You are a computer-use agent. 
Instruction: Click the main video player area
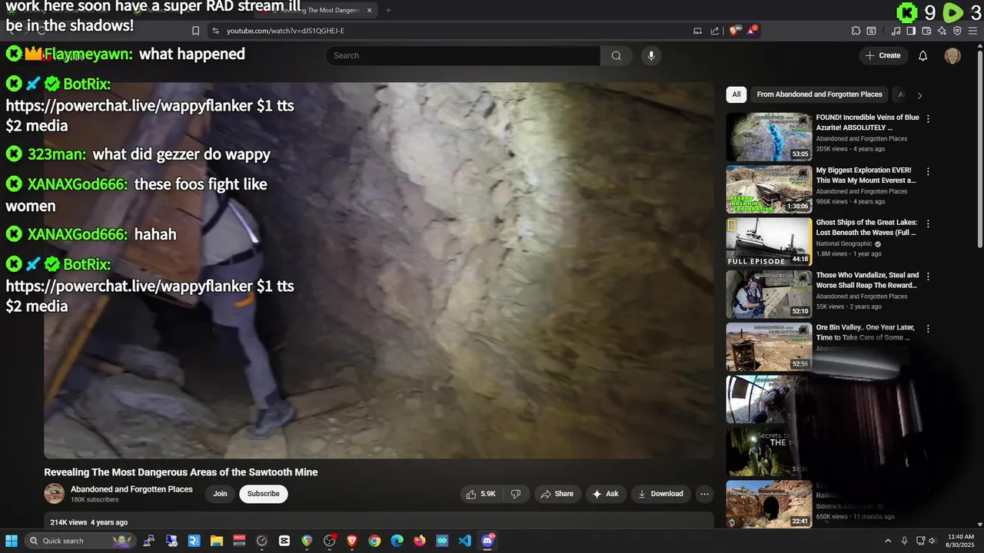pos(379,270)
